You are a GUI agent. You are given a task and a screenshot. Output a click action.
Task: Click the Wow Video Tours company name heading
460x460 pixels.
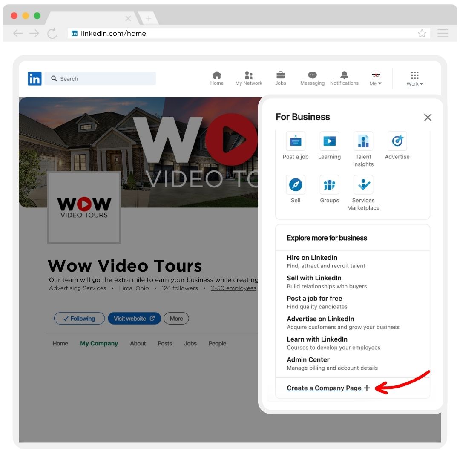pos(125,266)
